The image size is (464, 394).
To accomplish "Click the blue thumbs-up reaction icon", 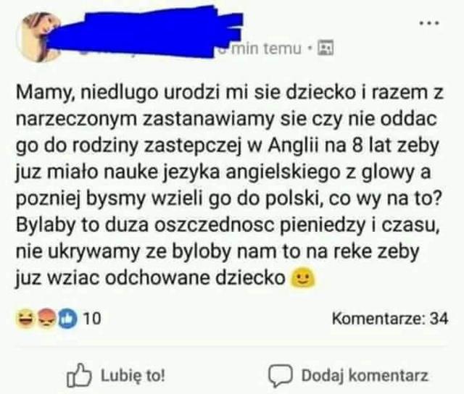I will 68,319.
